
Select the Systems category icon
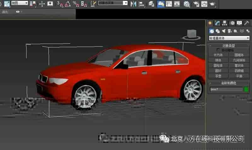pyautogui.click(x=248, y=31)
